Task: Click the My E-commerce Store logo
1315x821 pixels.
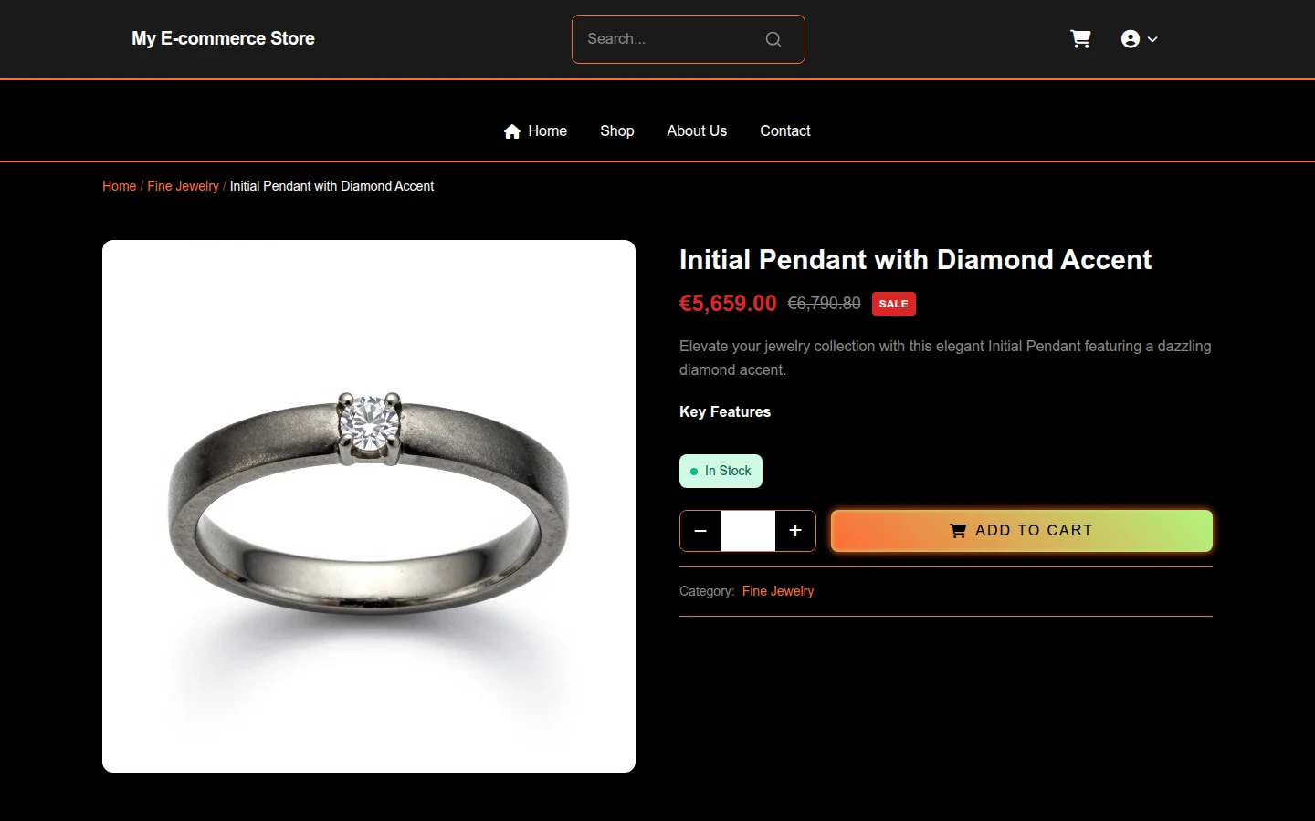Action: 223,38
